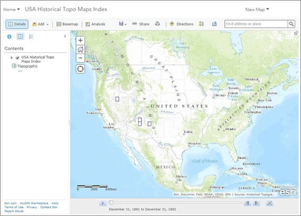Select the Topographic layer name

pyautogui.click(x=28, y=66)
